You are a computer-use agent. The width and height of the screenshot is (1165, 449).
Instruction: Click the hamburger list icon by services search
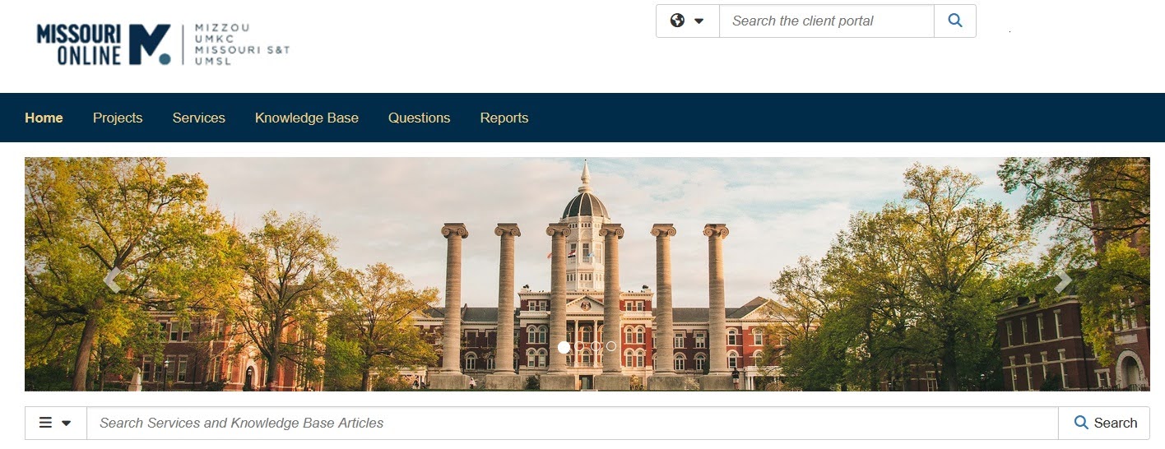click(x=46, y=423)
